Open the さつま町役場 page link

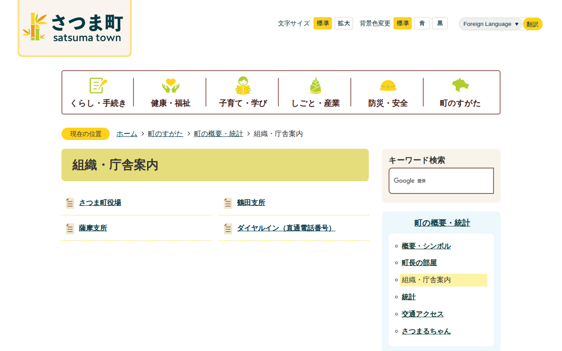point(100,203)
